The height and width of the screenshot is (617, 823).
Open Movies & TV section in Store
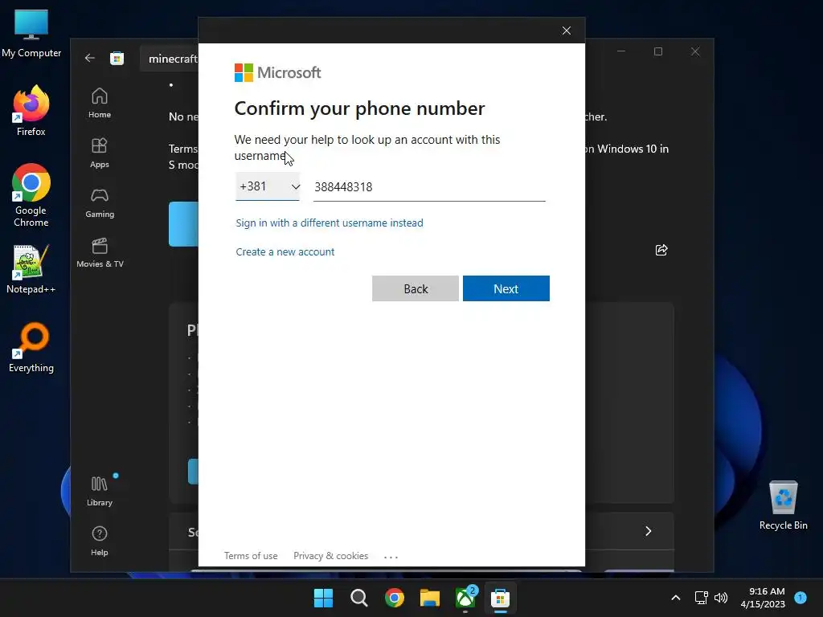click(x=100, y=253)
